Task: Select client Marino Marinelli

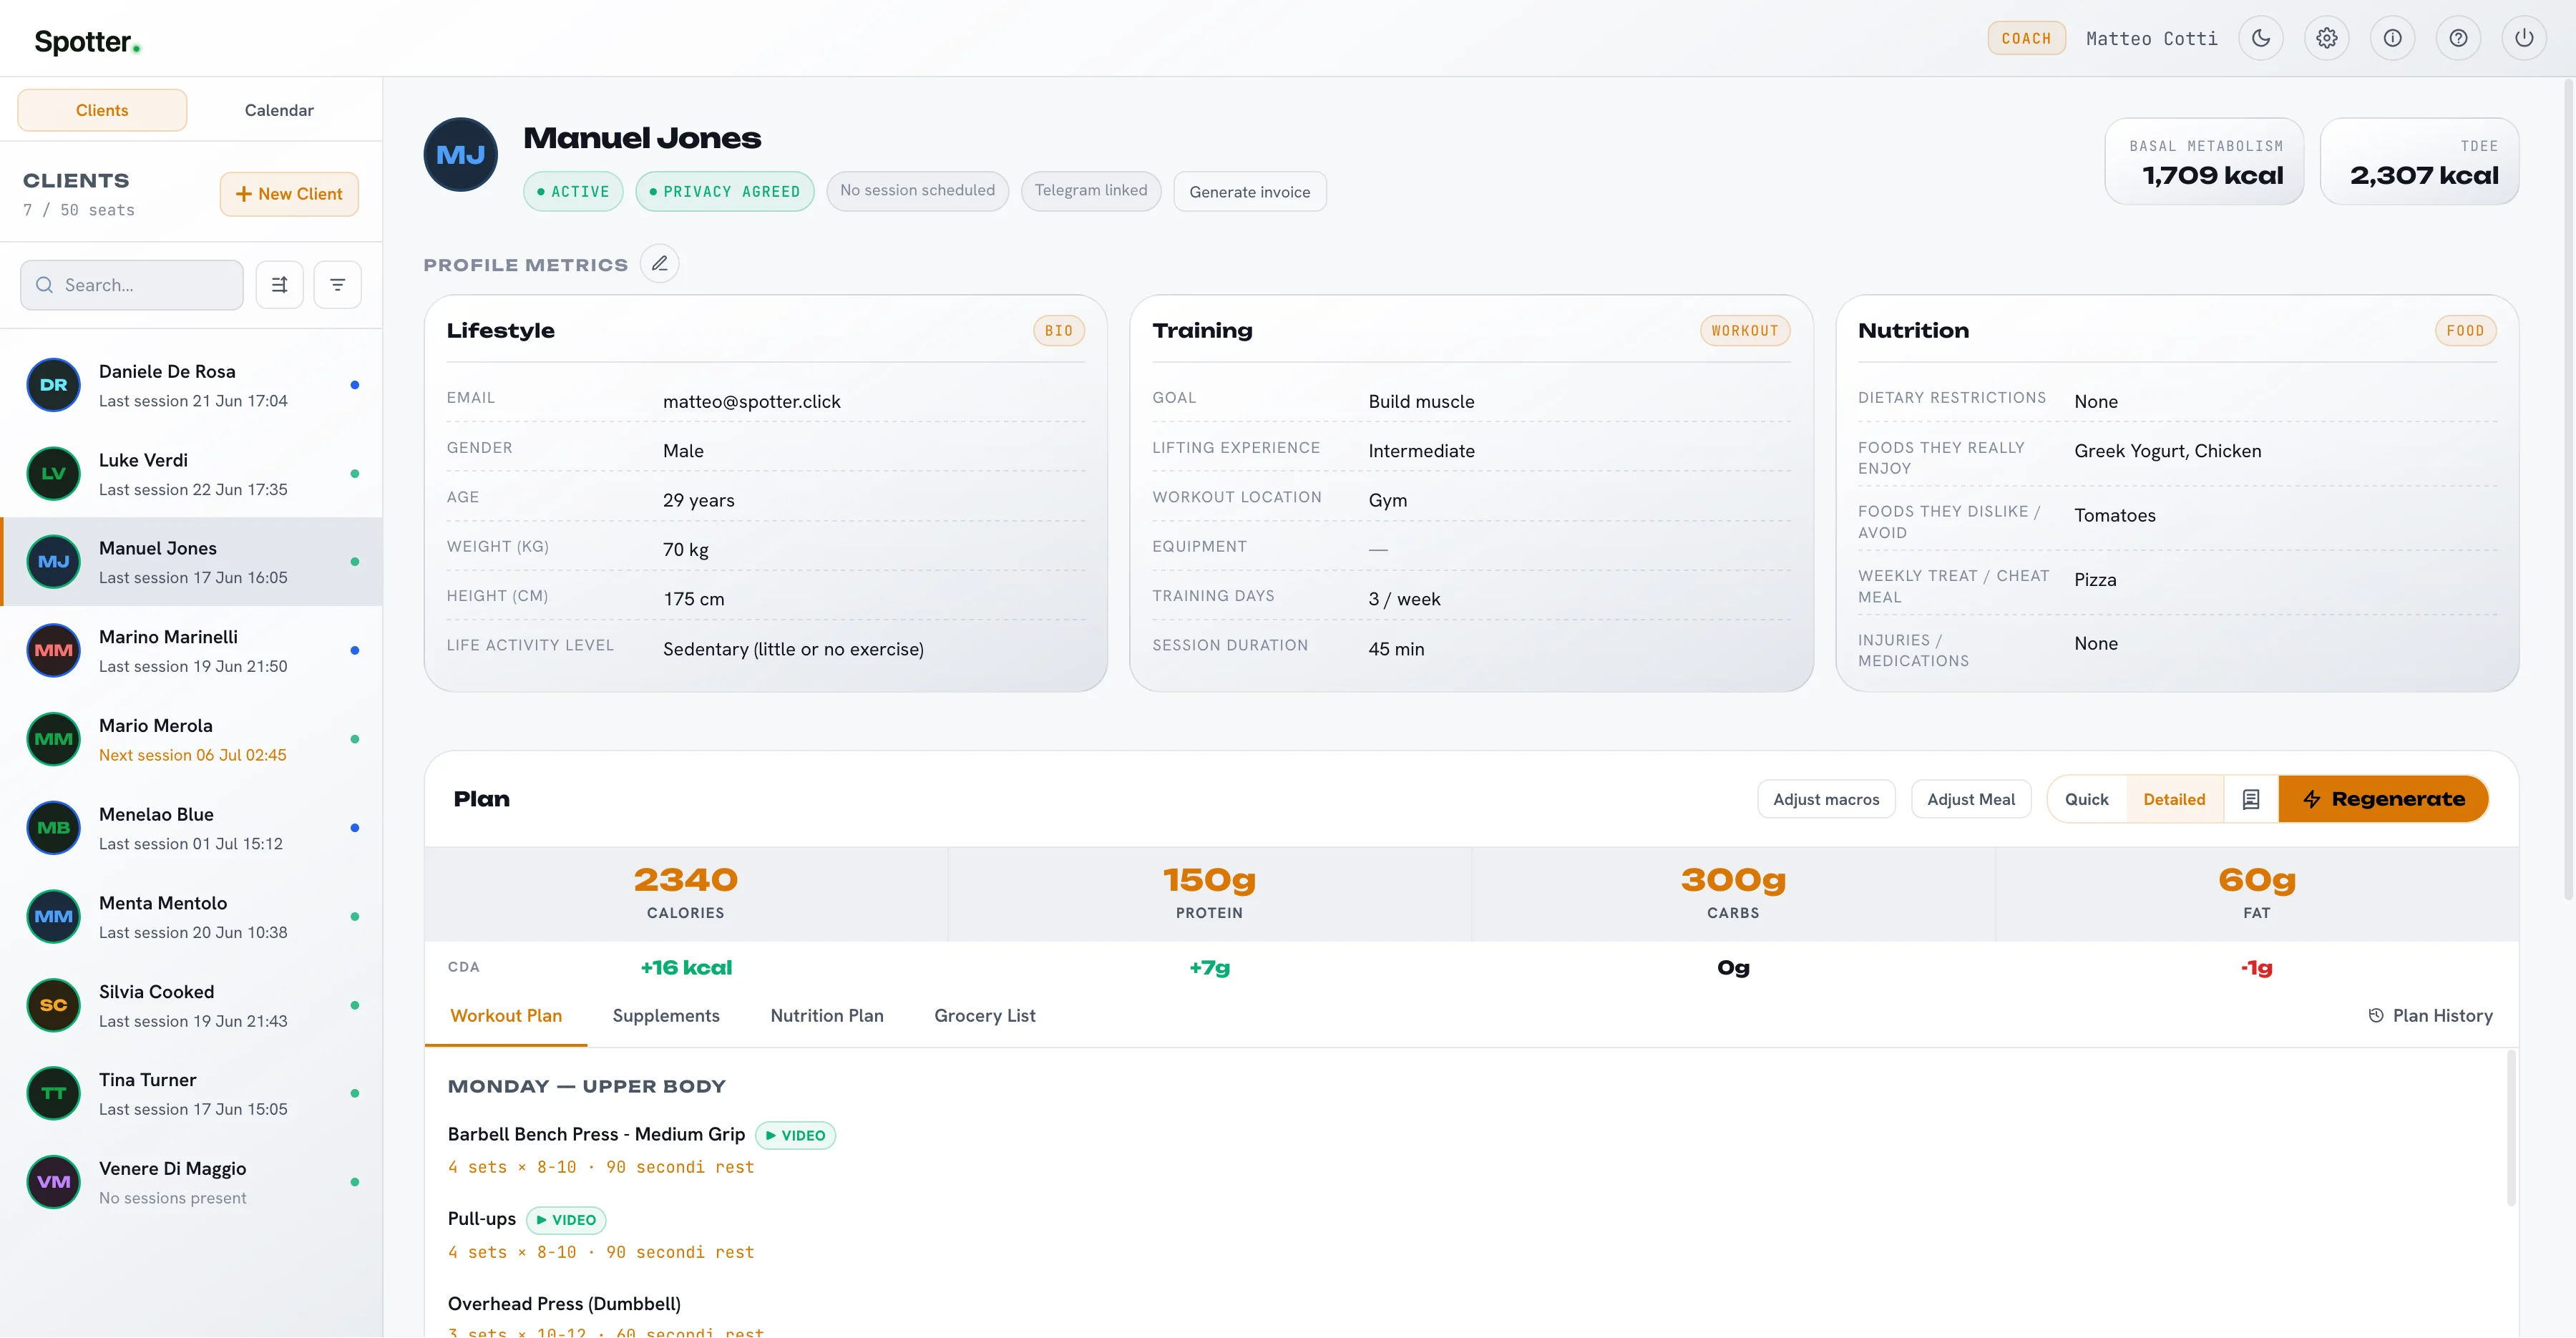Action: pos(192,650)
